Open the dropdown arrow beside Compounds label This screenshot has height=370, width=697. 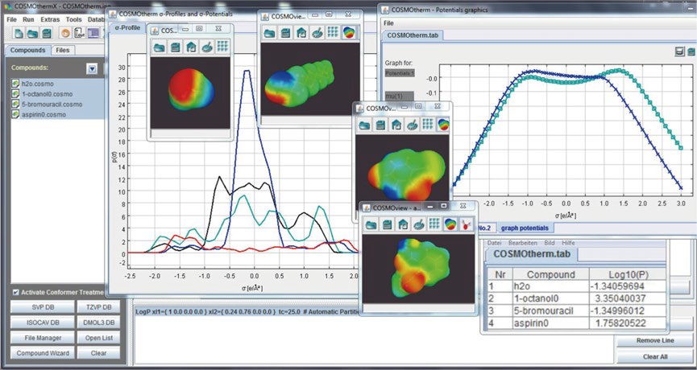(92, 68)
